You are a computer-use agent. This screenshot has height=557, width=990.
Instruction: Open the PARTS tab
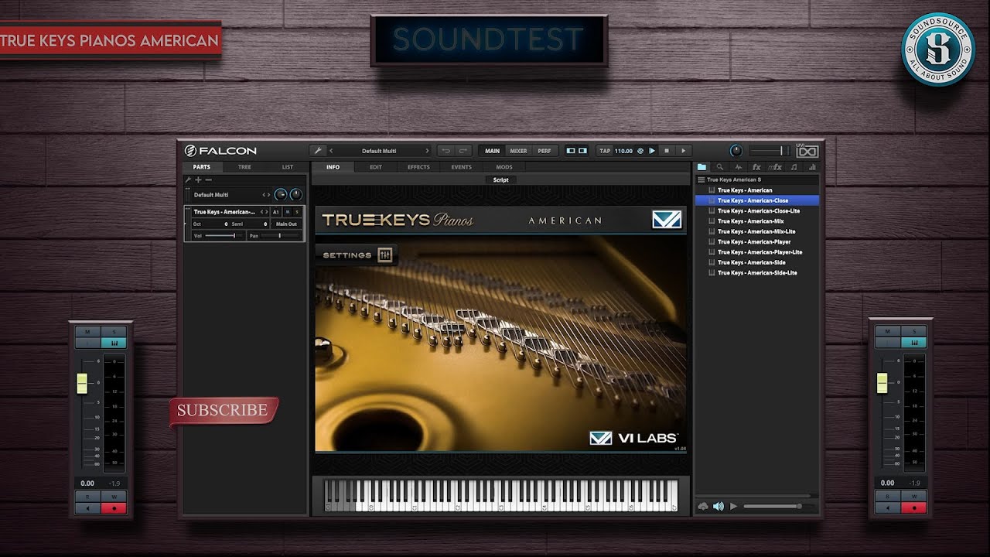(x=202, y=167)
